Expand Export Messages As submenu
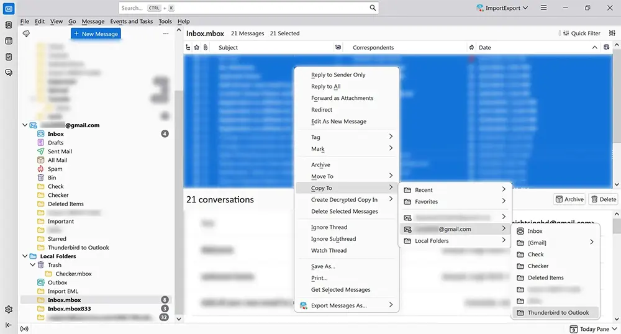The height and width of the screenshot is (334, 621). coord(347,305)
